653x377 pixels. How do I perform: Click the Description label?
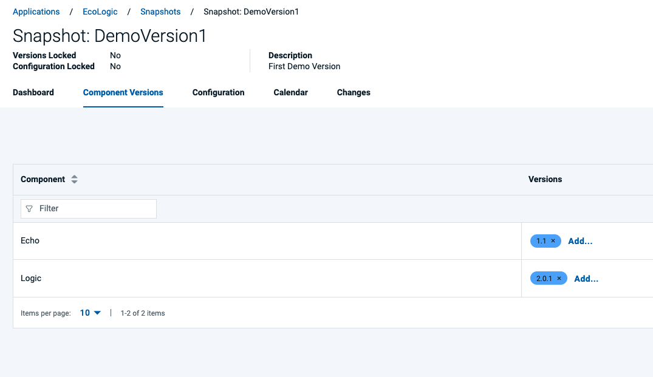pyautogui.click(x=290, y=55)
